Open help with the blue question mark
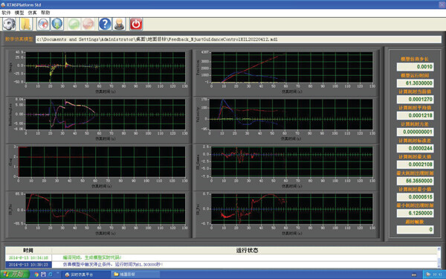The height and width of the screenshot is (279, 446). tap(105, 24)
